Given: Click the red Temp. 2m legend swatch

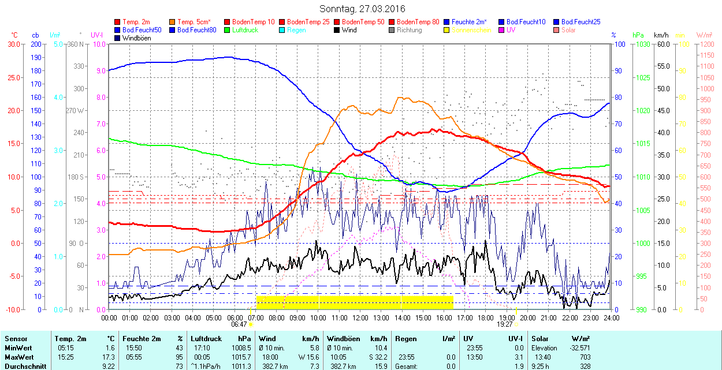Looking at the screenshot, I should (x=118, y=21).
